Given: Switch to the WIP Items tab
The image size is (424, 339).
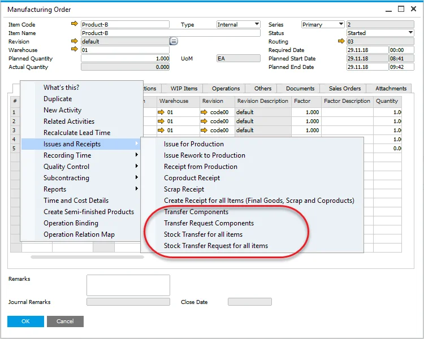Looking at the screenshot, I should coord(184,88).
